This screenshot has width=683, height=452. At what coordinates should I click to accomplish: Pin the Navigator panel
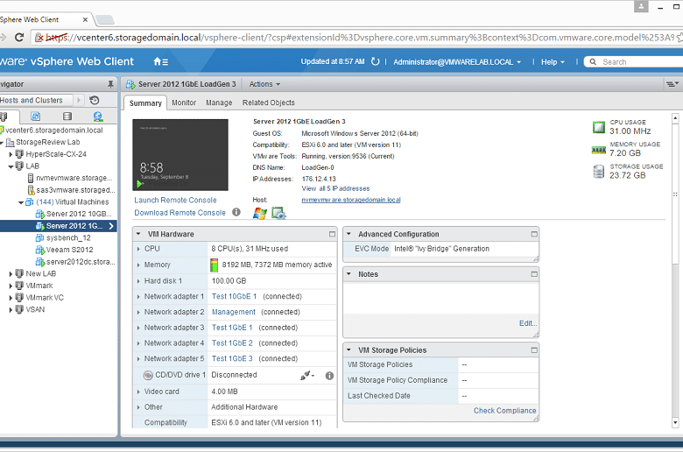110,84
